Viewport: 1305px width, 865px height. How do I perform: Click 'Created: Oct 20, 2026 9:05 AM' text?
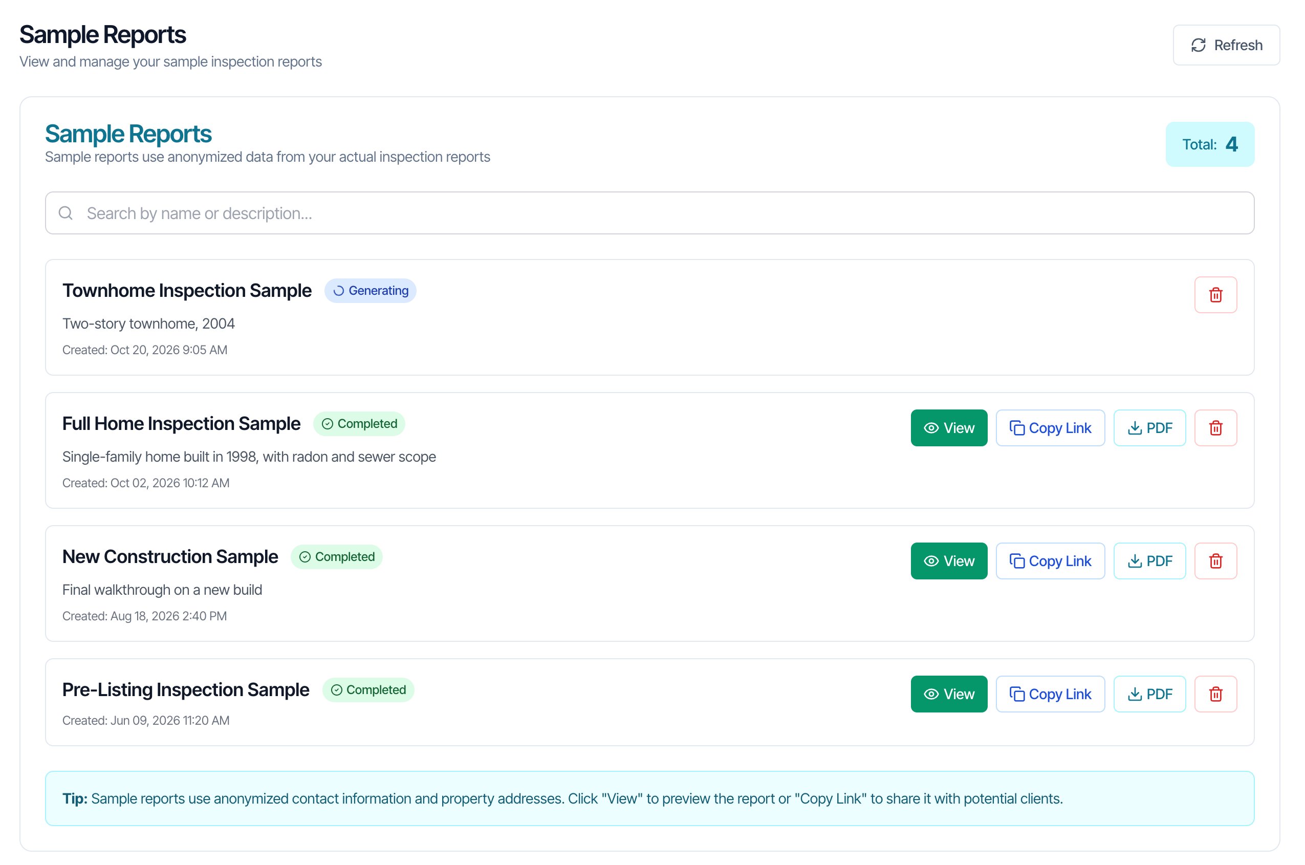(144, 350)
